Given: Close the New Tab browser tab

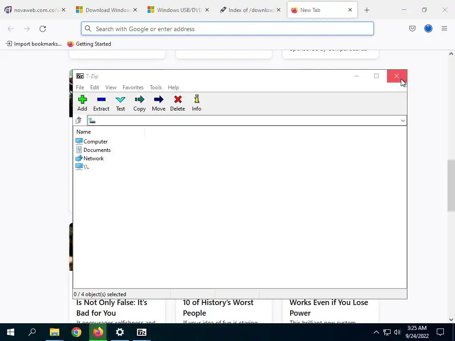Looking at the screenshot, I should coord(350,10).
